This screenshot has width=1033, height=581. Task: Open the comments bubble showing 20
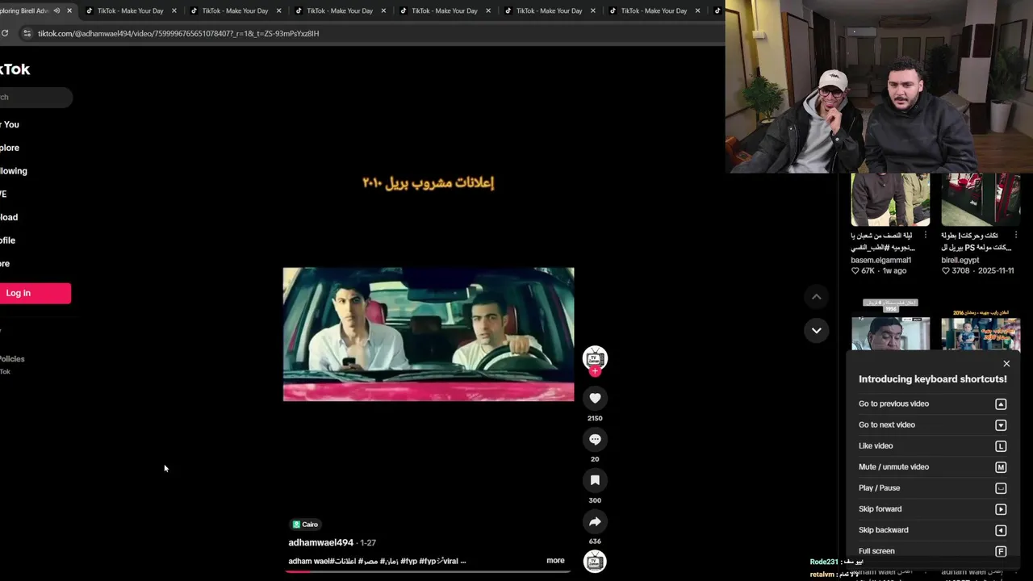point(595,439)
